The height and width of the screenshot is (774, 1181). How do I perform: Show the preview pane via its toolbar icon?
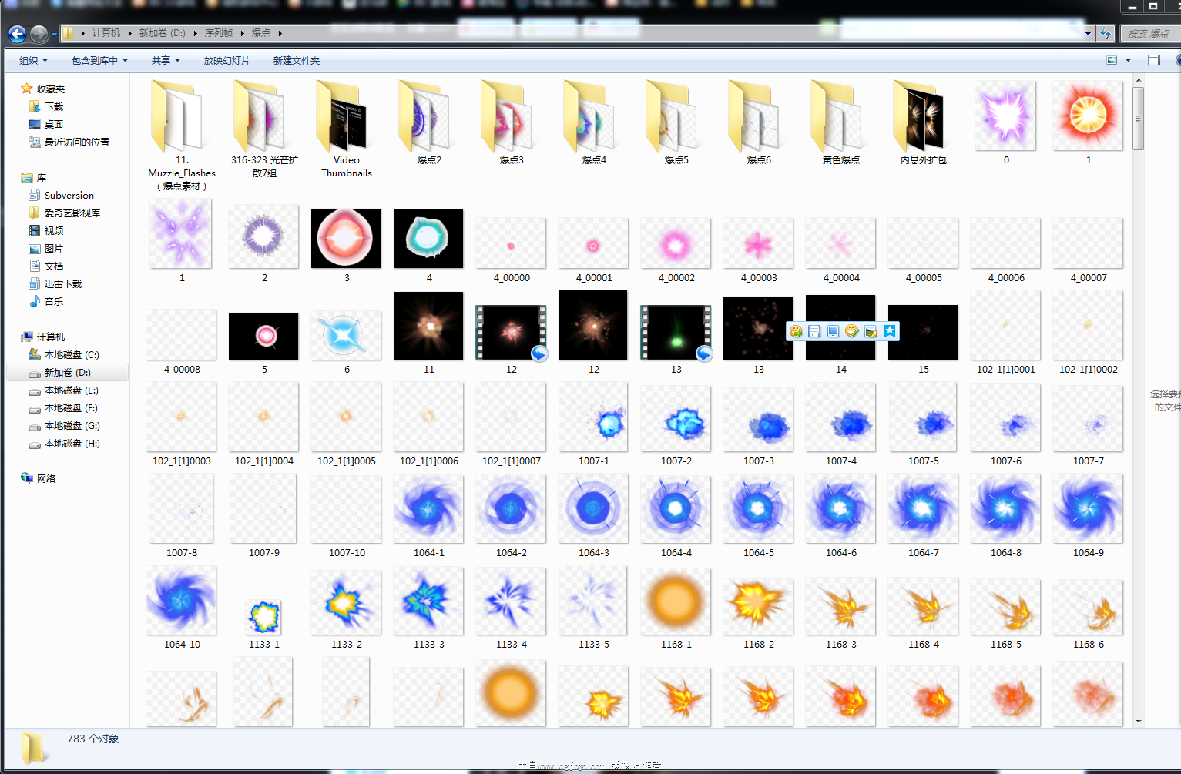[x=1154, y=60]
